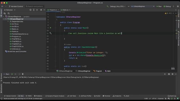The width and height of the screenshot is (180, 101).
Task: Click expand all icon in Solution panel
Action: pos(34,10)
